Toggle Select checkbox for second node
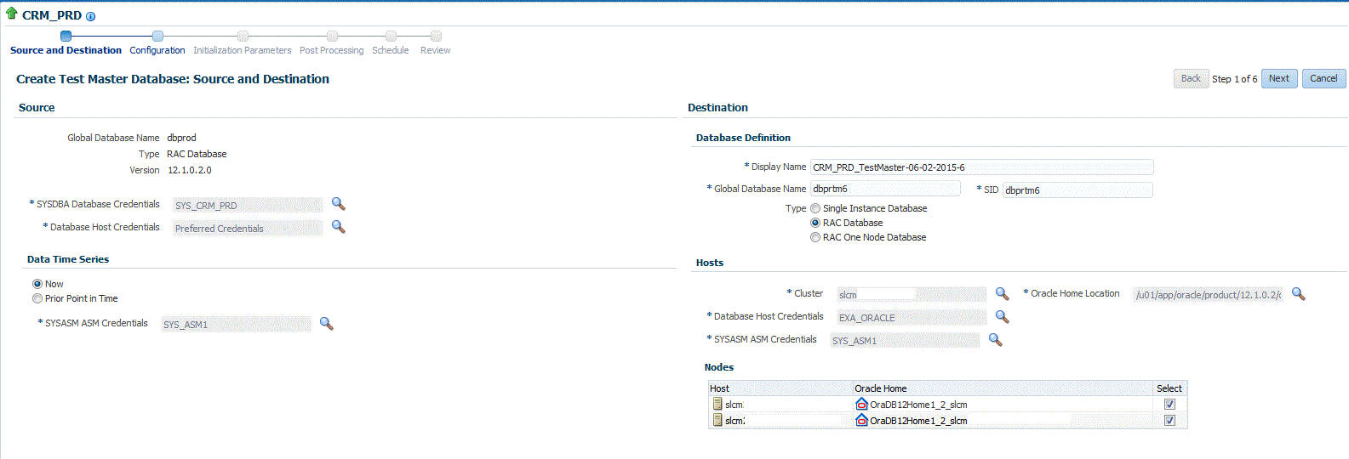Image resolution: width=1349 pixels, height=459 pixels. 1169,420
